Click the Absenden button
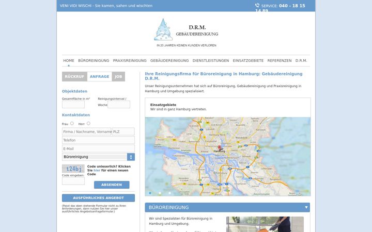 click(112, 185)
